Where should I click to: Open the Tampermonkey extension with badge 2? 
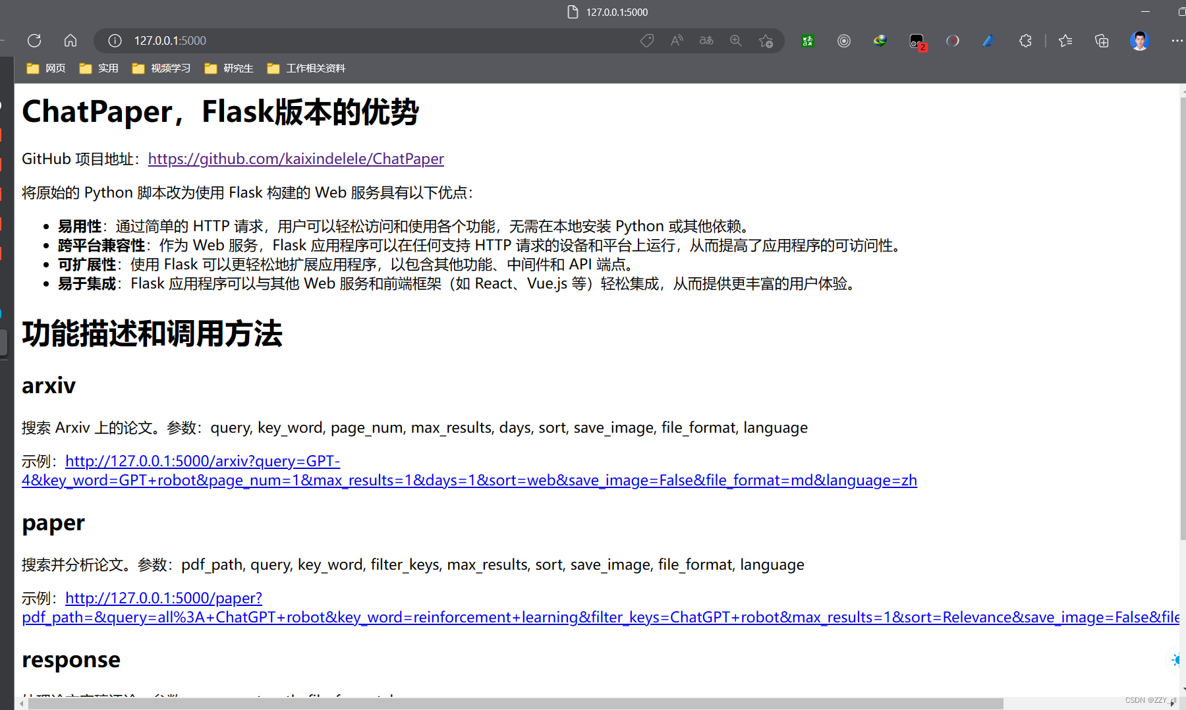(917, 41)
